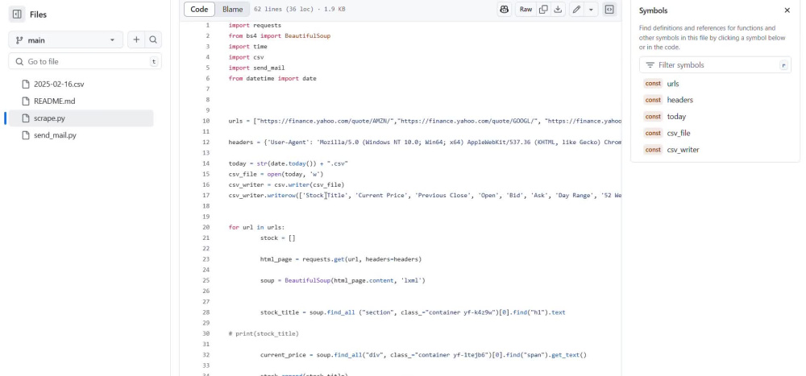Open file search magnifier icon
The width and height of the screenshot is (806, 376).
pos(153,40)
